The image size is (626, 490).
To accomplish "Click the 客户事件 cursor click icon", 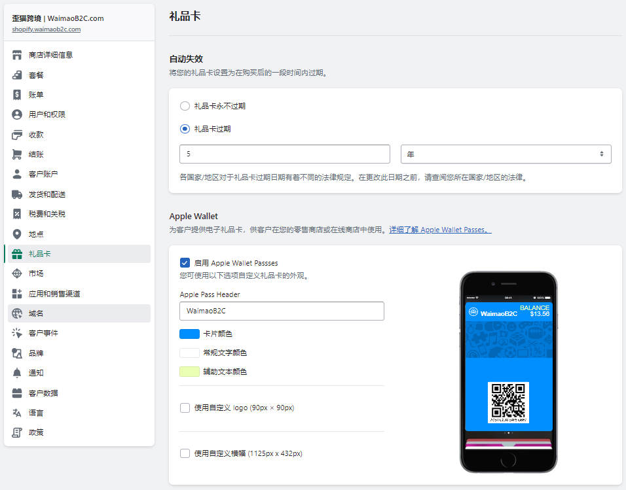I will coord(17,333).
